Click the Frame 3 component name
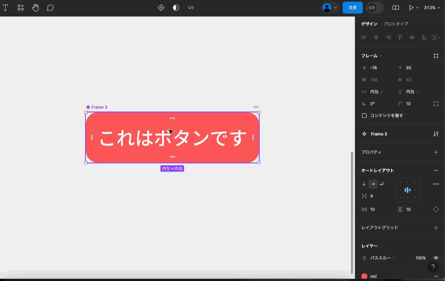The image size is (445, 281). tap(379, 134)
